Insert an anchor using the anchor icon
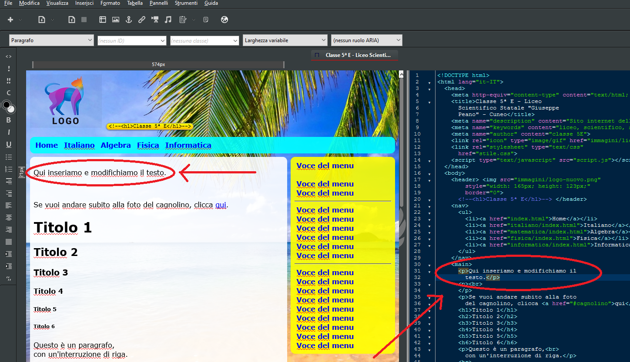This screenshot has height=362, width=630. [x=128, y=20]
